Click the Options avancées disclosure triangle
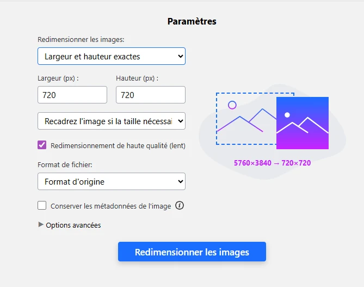The height and width of the screenshot is (287, 364). [x=41, y=224]
